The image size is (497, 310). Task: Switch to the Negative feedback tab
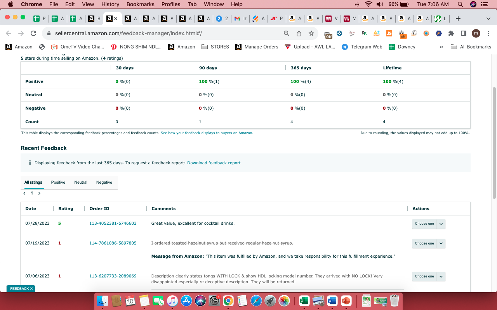click(104, 182)
